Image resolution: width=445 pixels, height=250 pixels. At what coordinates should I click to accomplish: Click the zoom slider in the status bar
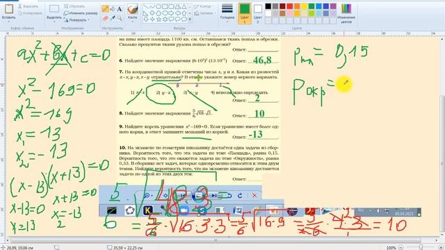[421, 247]
